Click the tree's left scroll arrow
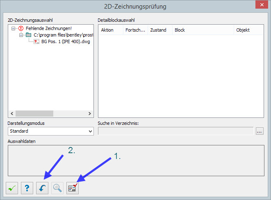271x200 pixels. point(12,114)
